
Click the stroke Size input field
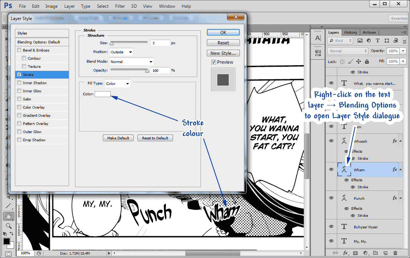click(160, 43)
